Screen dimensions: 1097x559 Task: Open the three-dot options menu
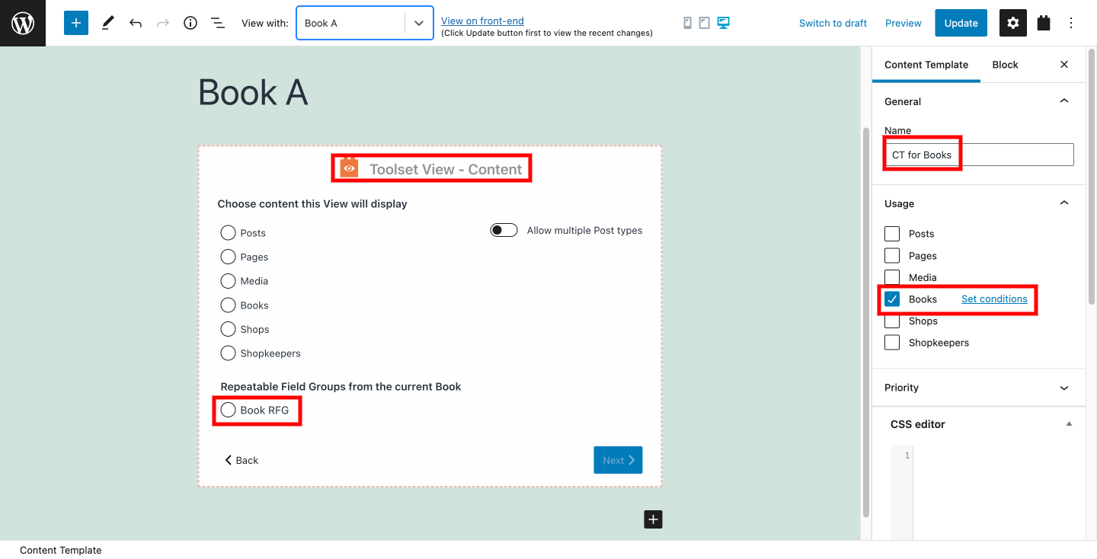point(1071,23)
